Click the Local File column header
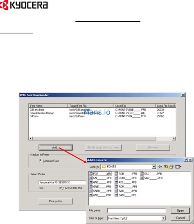This screenshot has width=194, height=224. [135, 106]
